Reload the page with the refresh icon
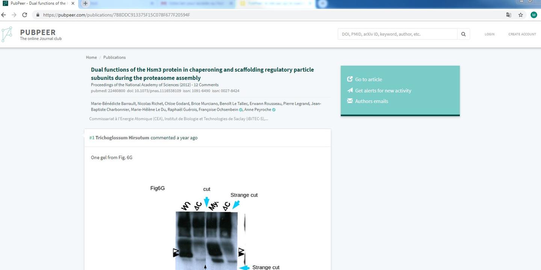The height and width of the screenshot is (270, 541). tap(24, 15)
